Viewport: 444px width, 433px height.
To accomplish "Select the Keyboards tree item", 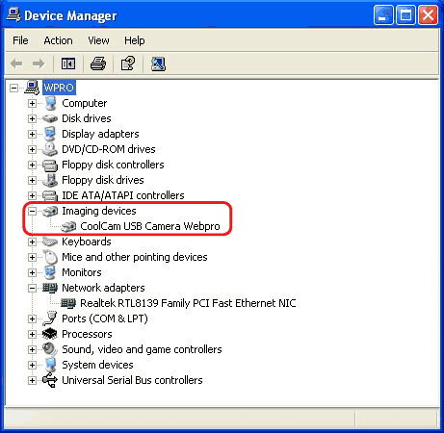I will [87, 242].
